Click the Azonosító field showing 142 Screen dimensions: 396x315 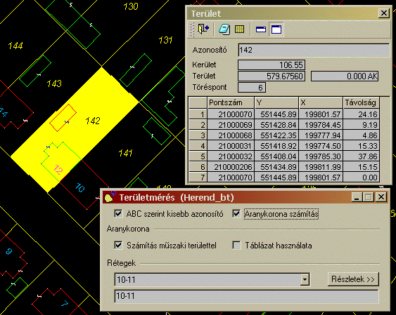[x=314, y=50]
